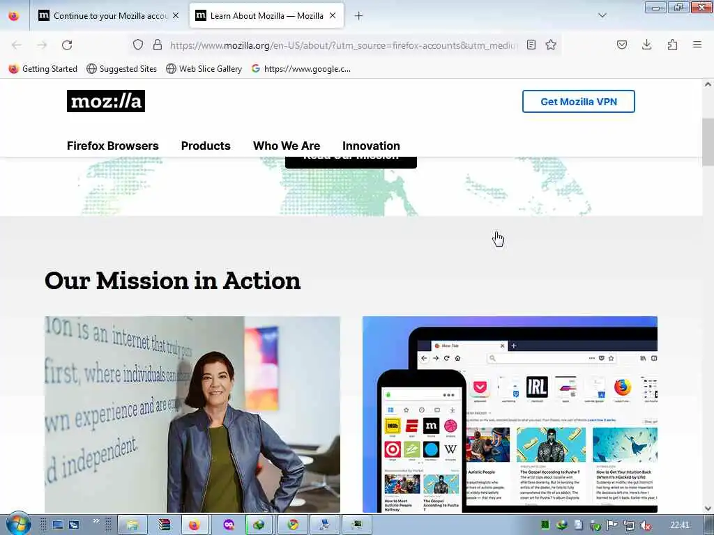Open the Suggested Sites bookmark

tap(121, 69)
